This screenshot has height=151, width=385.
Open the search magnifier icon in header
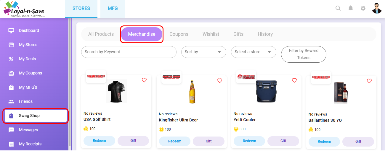[338, 8]
